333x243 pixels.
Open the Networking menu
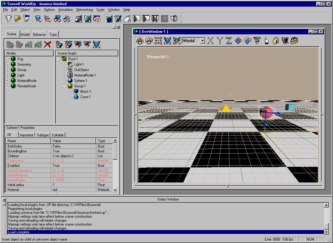(x=85, y=10)
